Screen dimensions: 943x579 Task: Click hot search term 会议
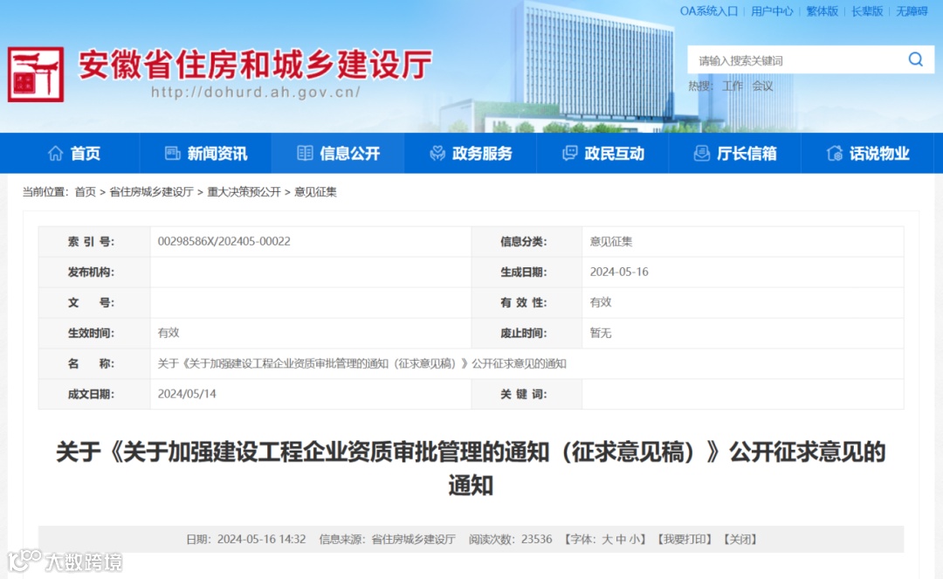tap(762, 86)
